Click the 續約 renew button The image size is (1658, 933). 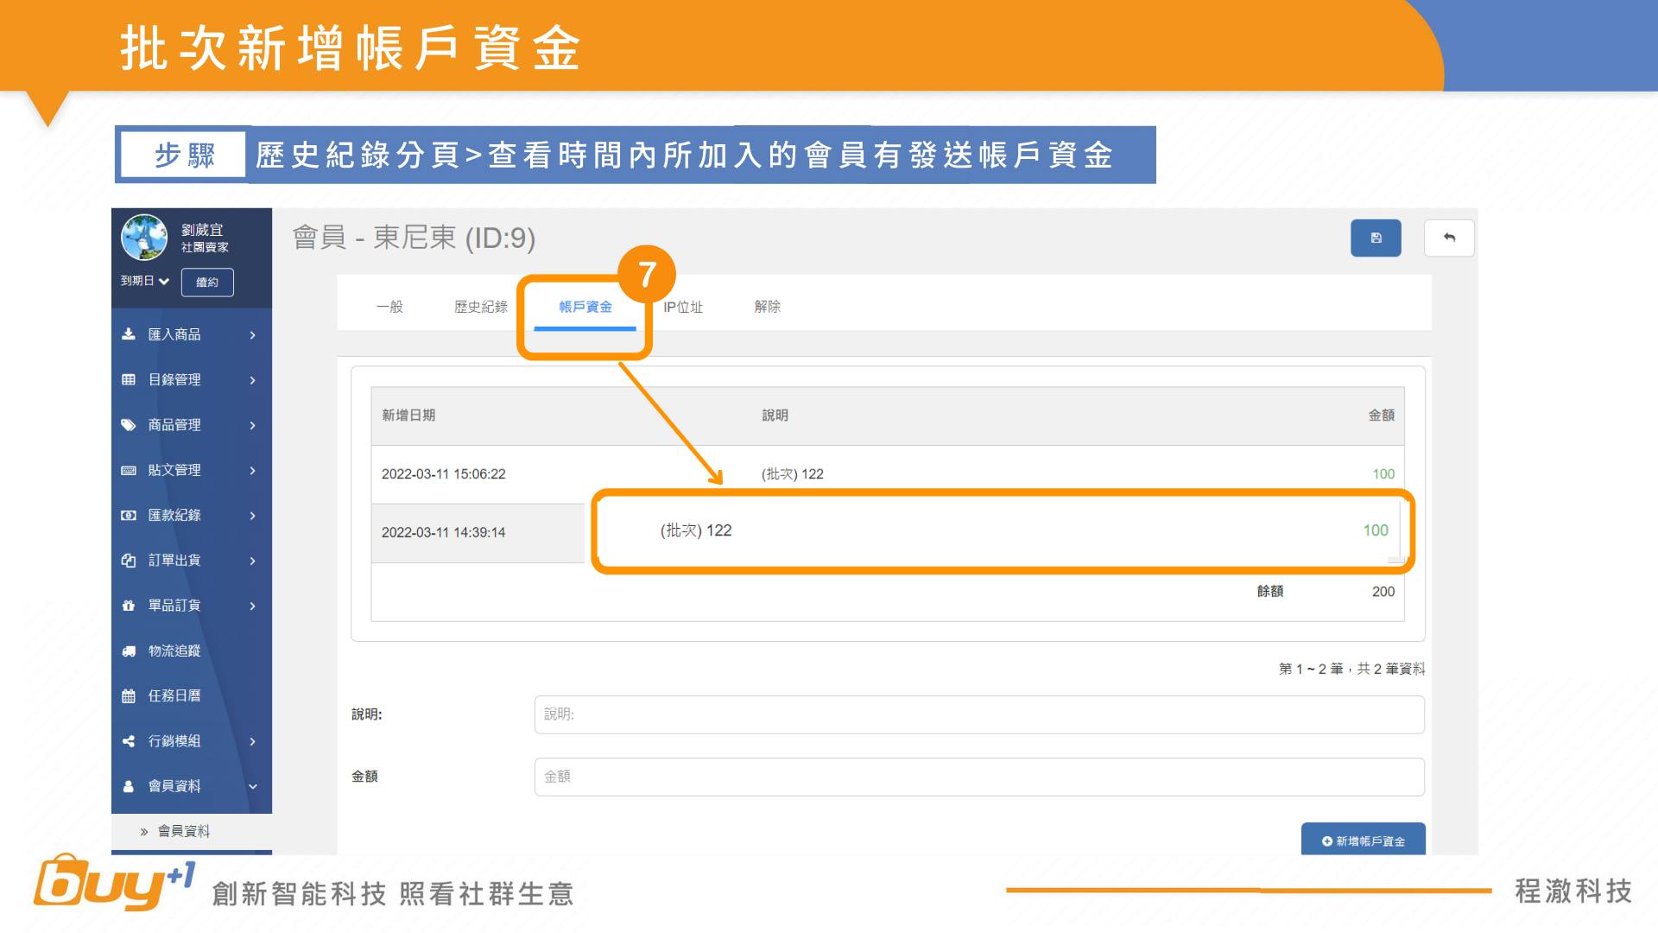pos(207,282)
